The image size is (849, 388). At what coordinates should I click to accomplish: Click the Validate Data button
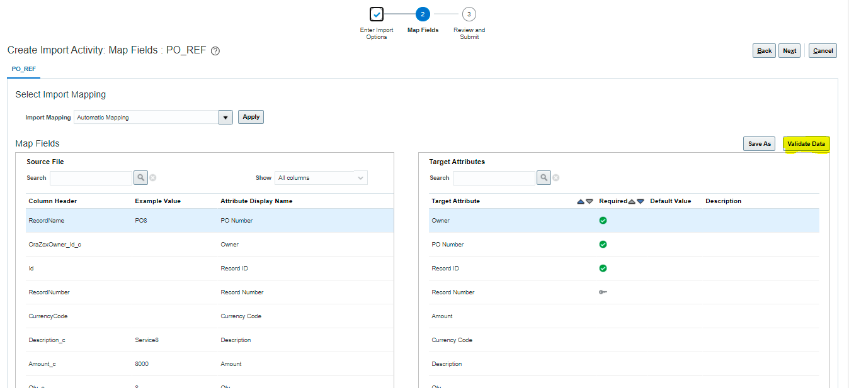tap(806, 144)
